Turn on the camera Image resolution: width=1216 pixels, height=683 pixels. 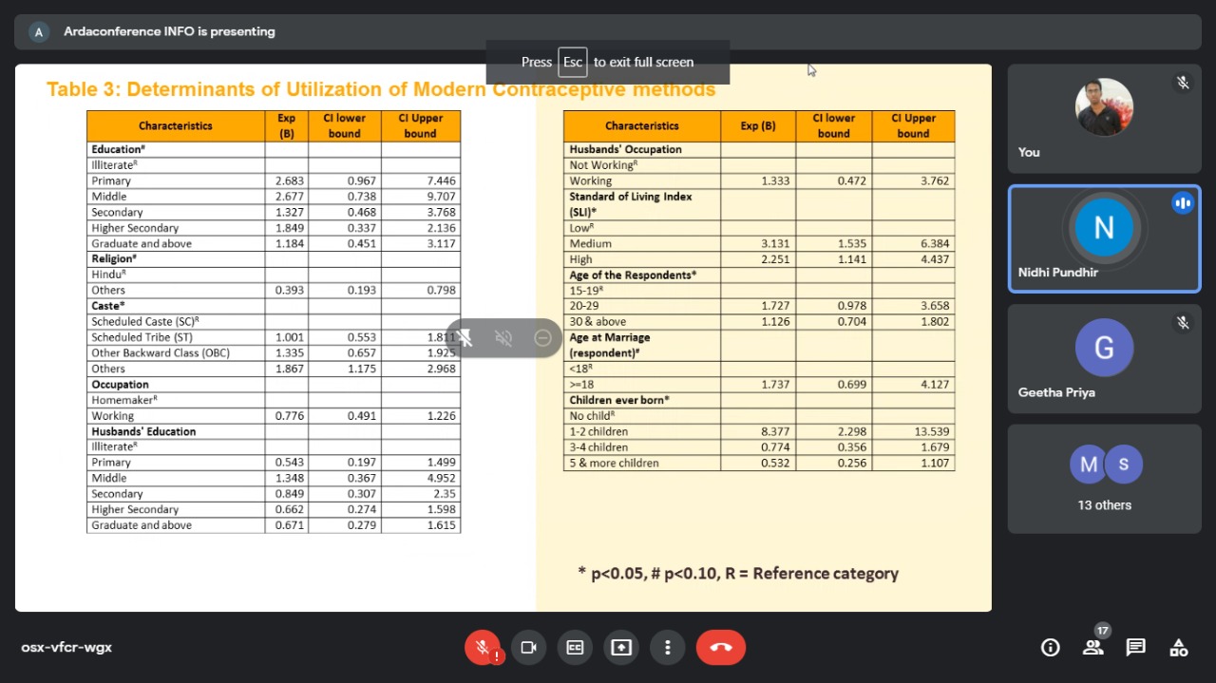(x=528, y=648)
